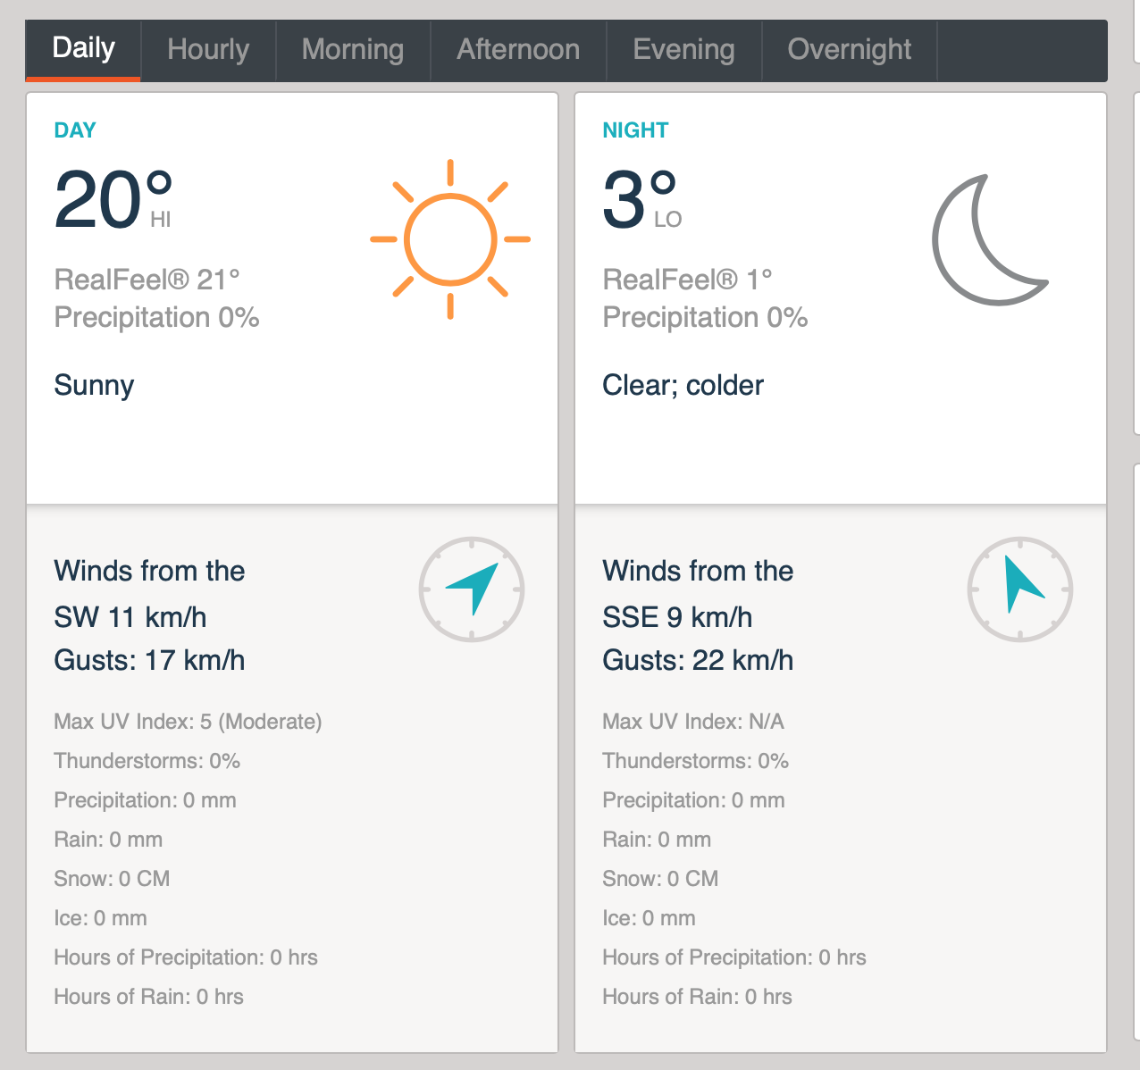Screen dimensions: 1140x1070
Task: Open the Daily forecast tab
Action: (84, 49)
